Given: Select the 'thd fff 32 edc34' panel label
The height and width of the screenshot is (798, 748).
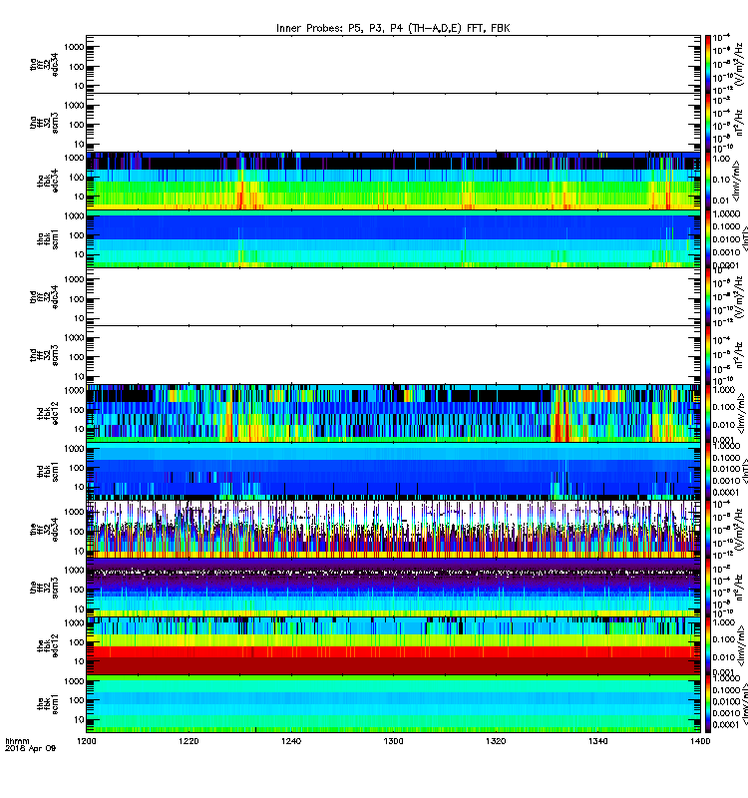Looking at the screenshot, I should pos(44,296).
